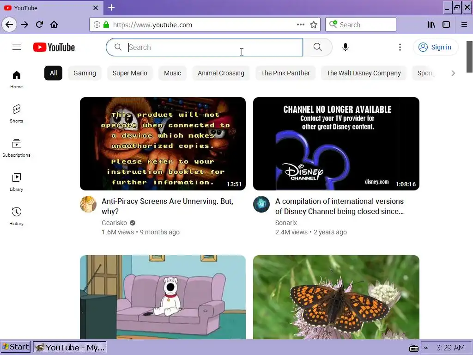Open Home in the sidebar

16,80
